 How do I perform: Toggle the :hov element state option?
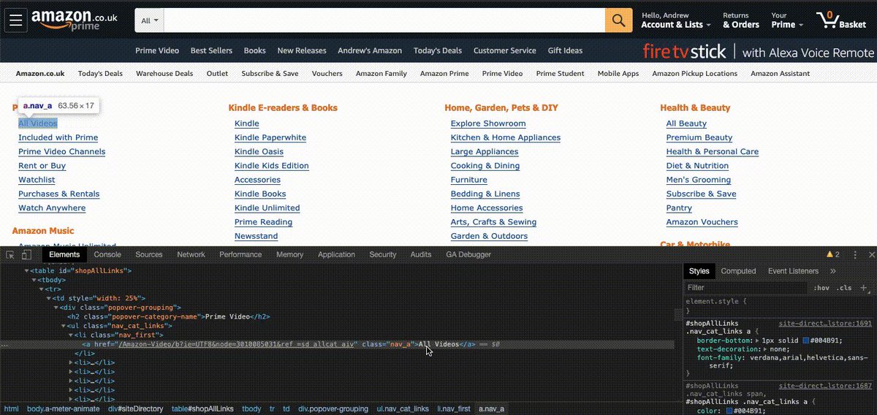click(822, 288)
